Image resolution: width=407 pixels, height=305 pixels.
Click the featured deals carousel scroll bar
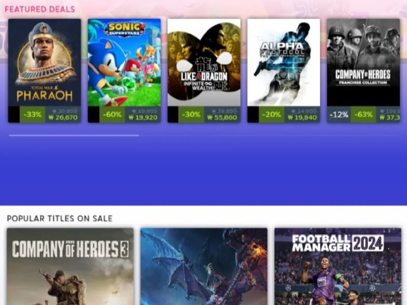204,135
